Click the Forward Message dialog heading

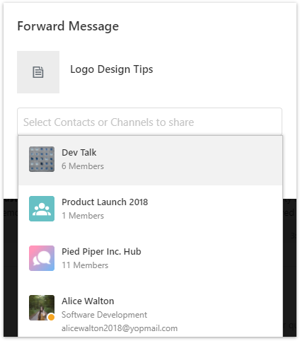[x=68, y=26]
